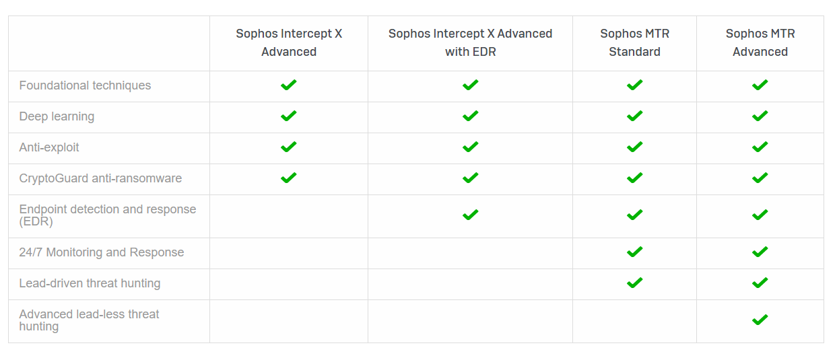Select the 24/7 Monitoring and Response label

coord(101,252)
